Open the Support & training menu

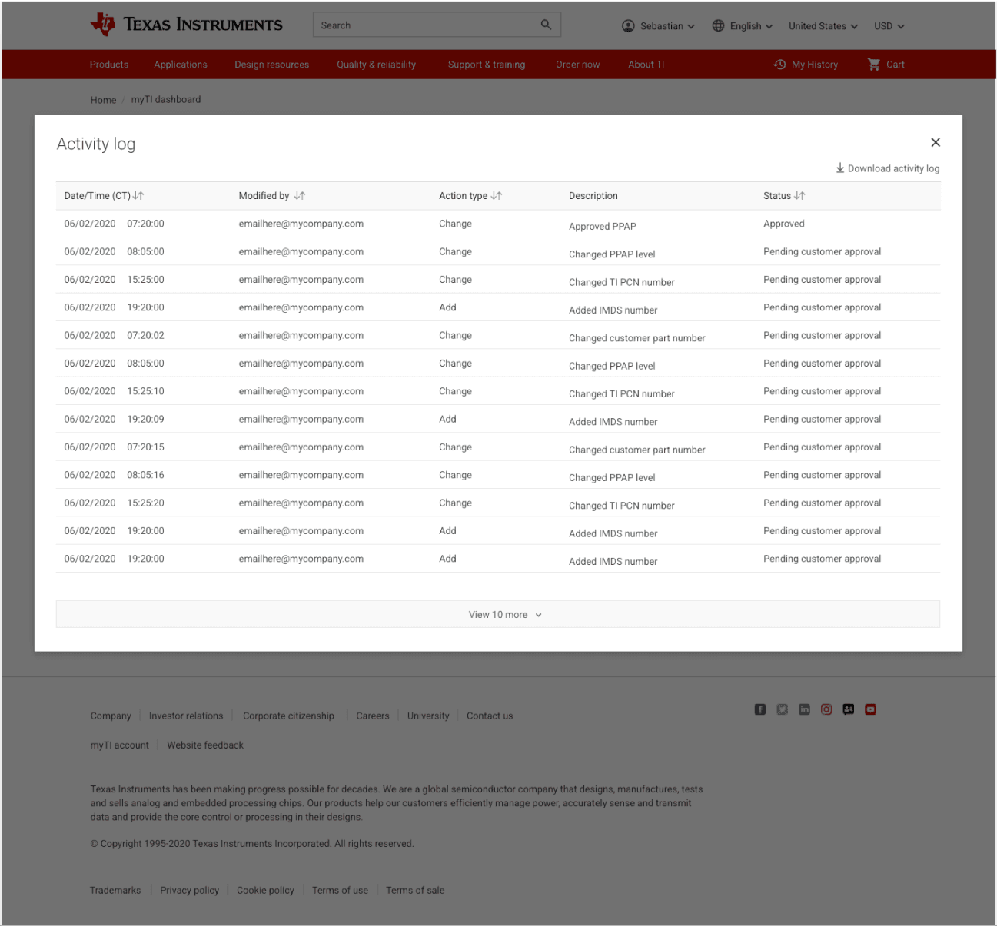tap(487, 65)
